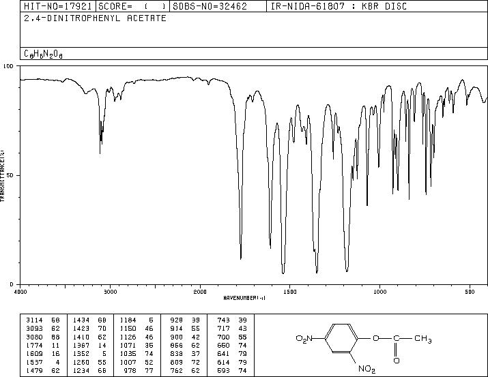Click the O2N group in the structure
This screenshot has height=377, width=488.
[304, 338]
